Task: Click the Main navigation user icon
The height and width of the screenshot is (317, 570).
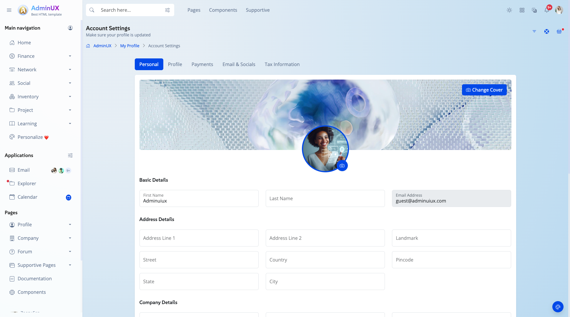Action: tap(70, 28)
